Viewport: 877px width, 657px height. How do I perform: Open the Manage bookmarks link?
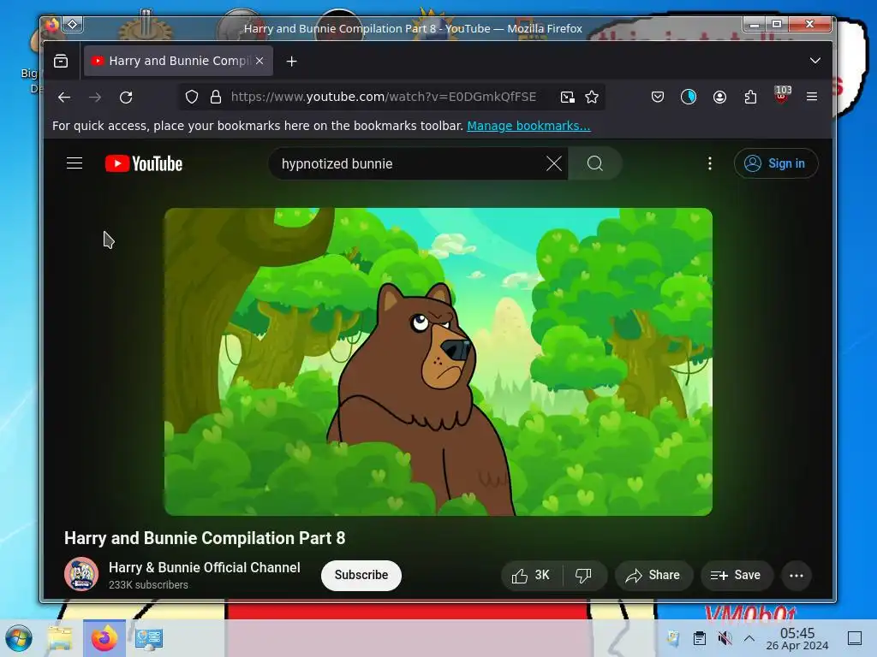(528, 126)
